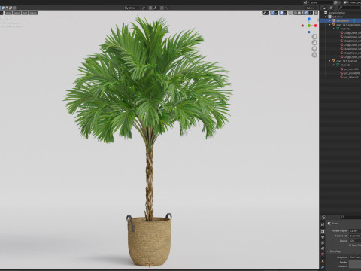This screenshot has width=361, height=271.
Task: Click the red X axis on navigation gizmo
Action: [315, 26]
